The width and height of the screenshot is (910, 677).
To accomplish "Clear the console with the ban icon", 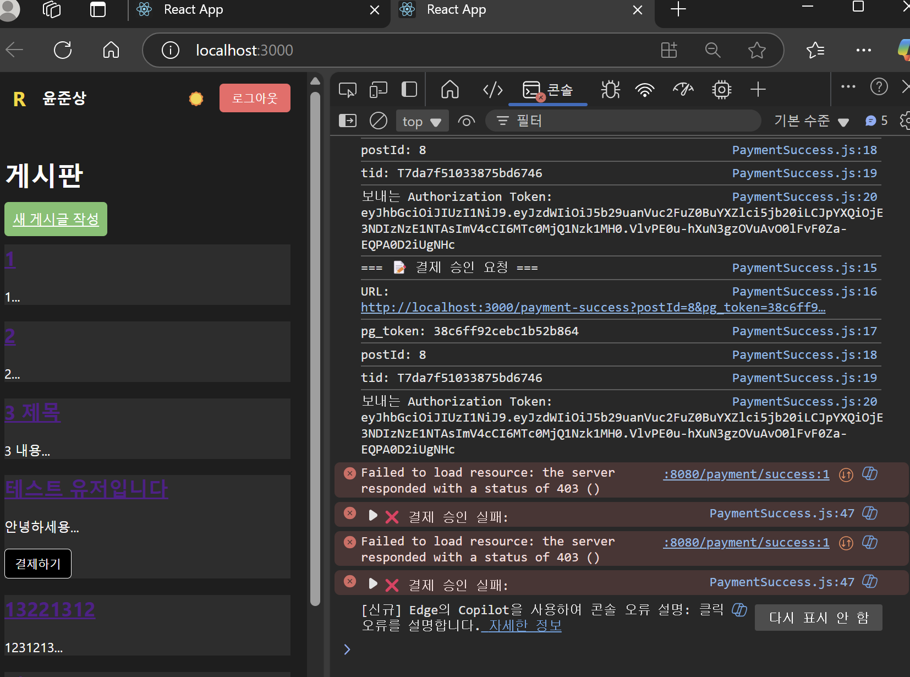I will tap(378, 121).
